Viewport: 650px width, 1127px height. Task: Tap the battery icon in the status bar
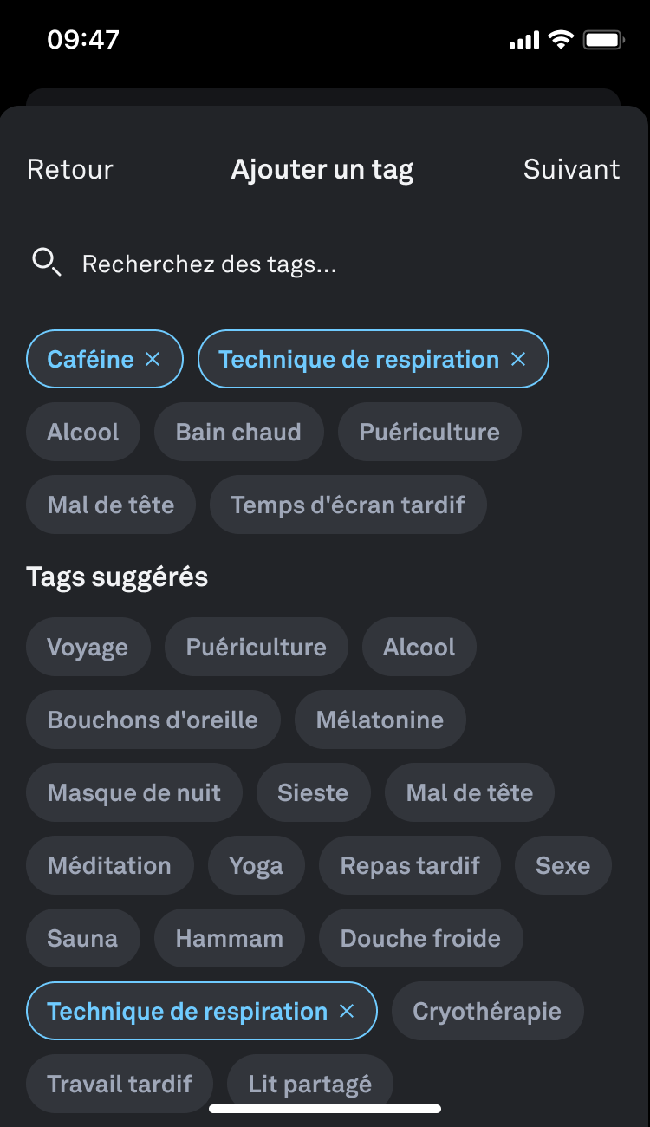604,40
